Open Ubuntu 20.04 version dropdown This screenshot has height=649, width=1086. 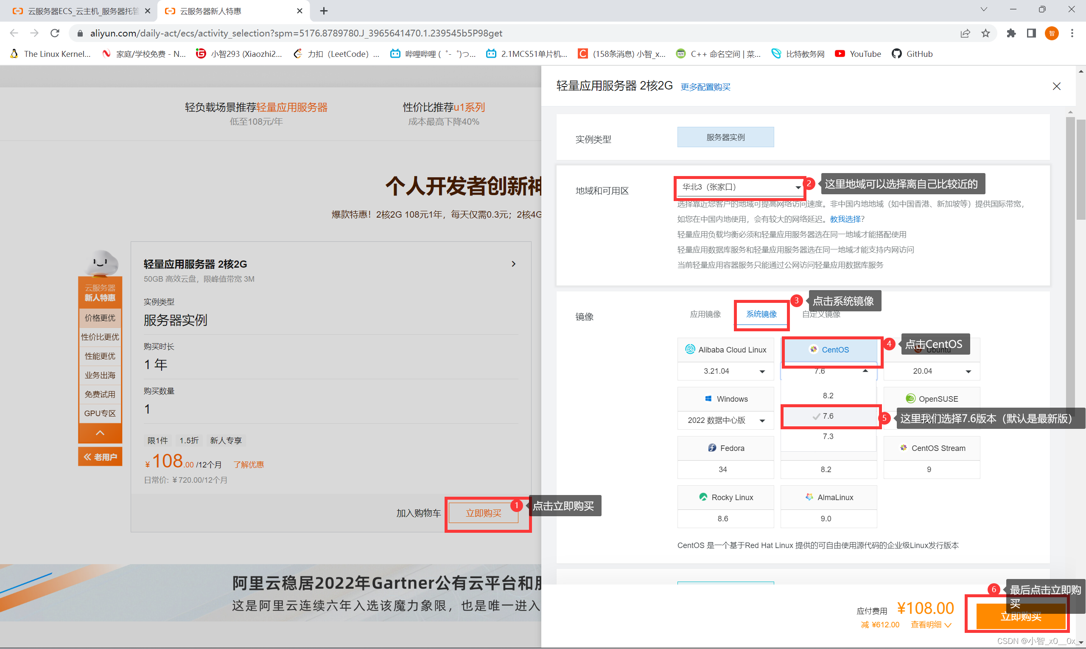[932, 371]
